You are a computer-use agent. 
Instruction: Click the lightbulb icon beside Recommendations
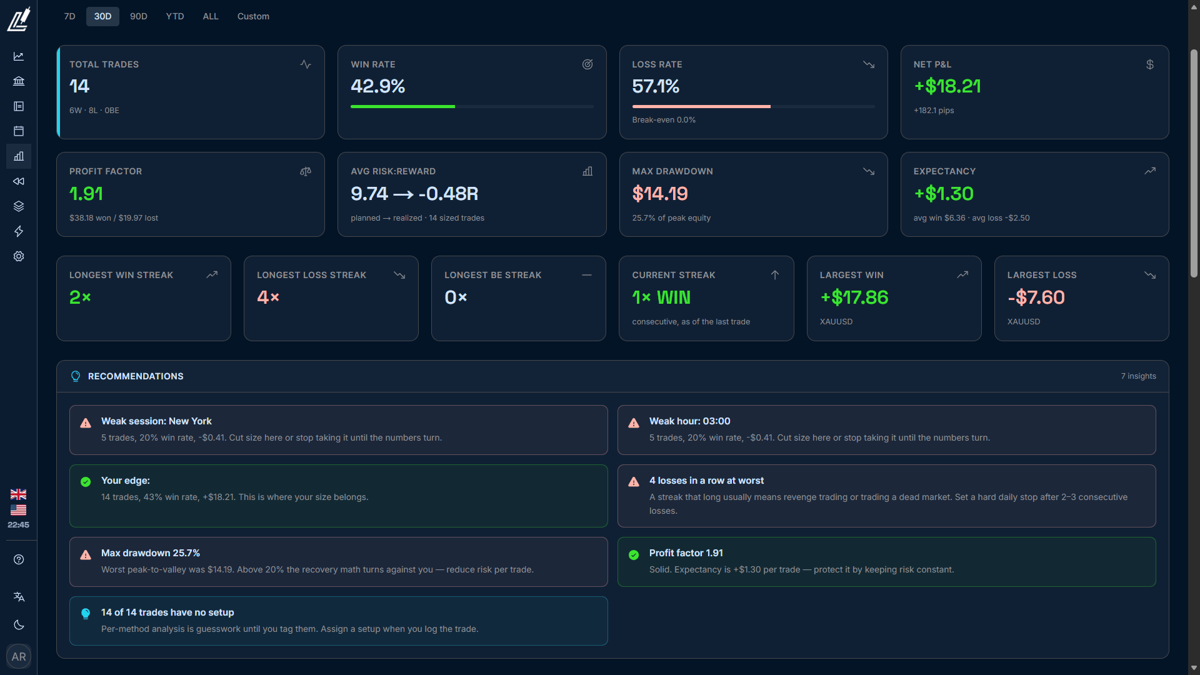[76, 376]
